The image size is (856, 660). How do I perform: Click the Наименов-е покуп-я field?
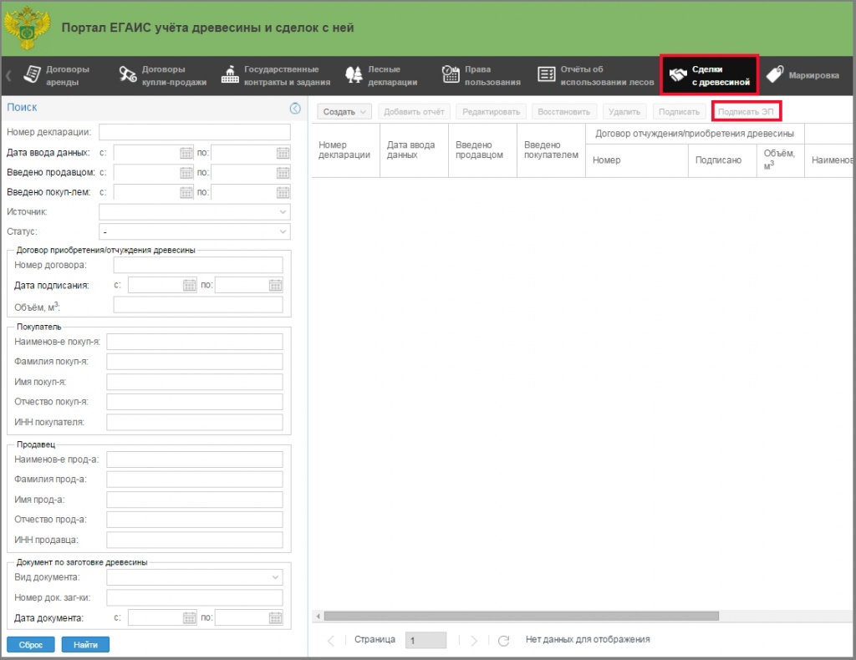pyautogui.click(x=195, y=342)
